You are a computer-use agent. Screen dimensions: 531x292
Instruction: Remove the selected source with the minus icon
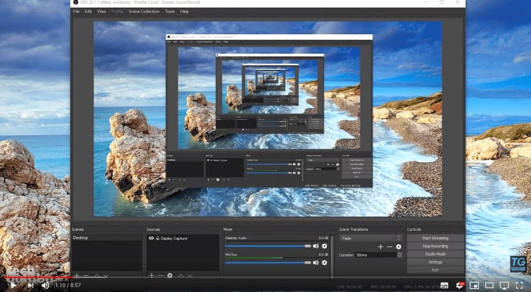[160, 275]
